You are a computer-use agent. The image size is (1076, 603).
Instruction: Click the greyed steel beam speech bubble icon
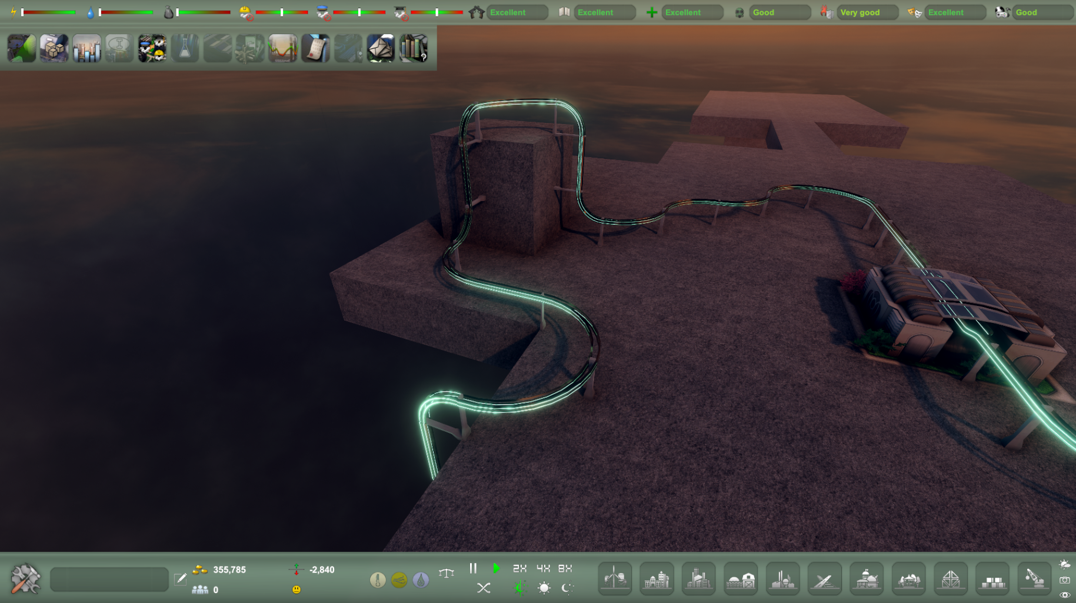click(x=119, y=48)
